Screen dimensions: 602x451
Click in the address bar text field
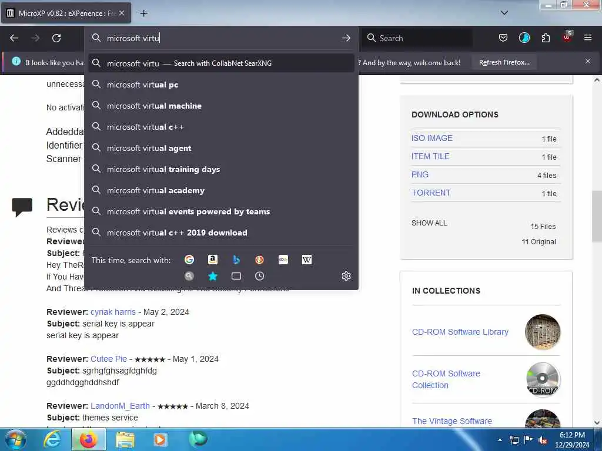click(223, 38)
